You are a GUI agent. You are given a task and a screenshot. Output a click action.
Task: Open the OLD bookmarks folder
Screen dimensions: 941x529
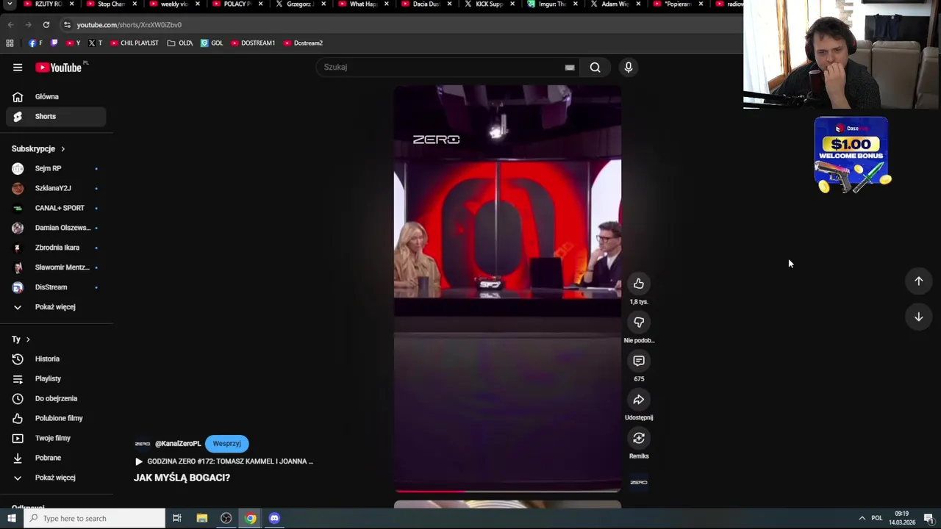(180, 43)
